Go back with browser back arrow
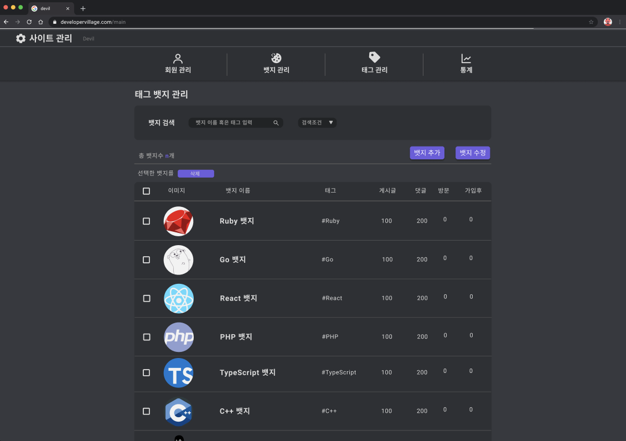 pyautogui.click(x=6, y=22)
